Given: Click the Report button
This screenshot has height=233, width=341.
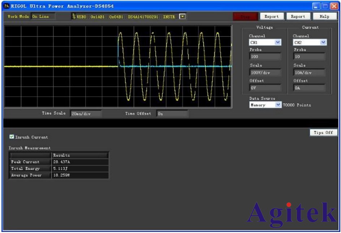Looking at the screenshot, I should (298, 16).
